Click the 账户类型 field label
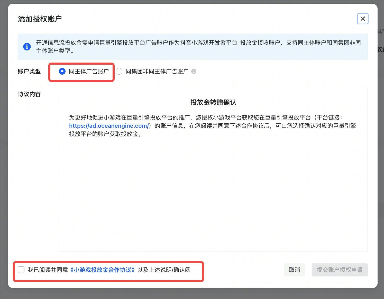The width and height of the screenshot is (384, 299). pyautogui.click(x=29, y=71)
